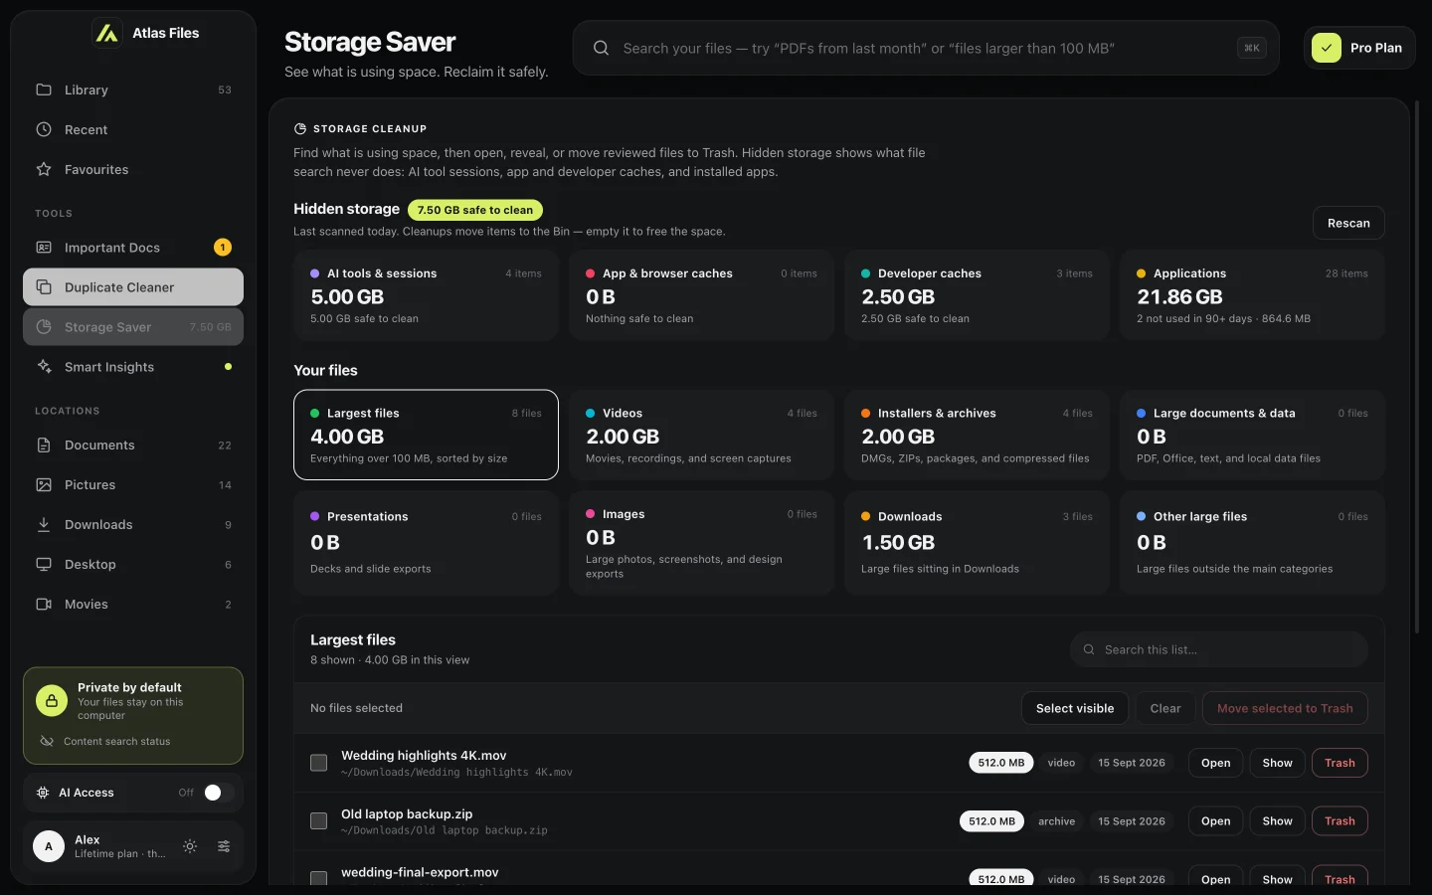1432x895 pixels.
Task: Check Content search status eye icon
Action: [x=47, y=742]
